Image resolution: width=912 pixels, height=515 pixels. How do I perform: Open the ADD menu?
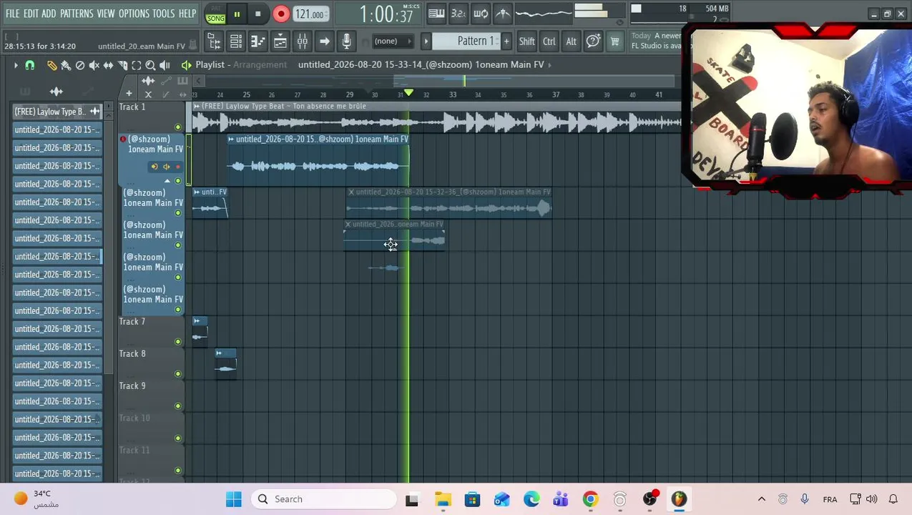click(x=49, y=14)
